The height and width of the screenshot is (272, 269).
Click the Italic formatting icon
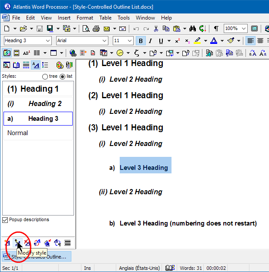[x=151, y=41]
